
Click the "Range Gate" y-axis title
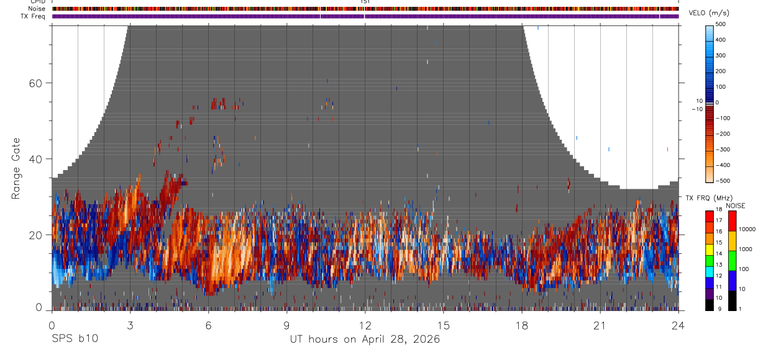[16, 168]
